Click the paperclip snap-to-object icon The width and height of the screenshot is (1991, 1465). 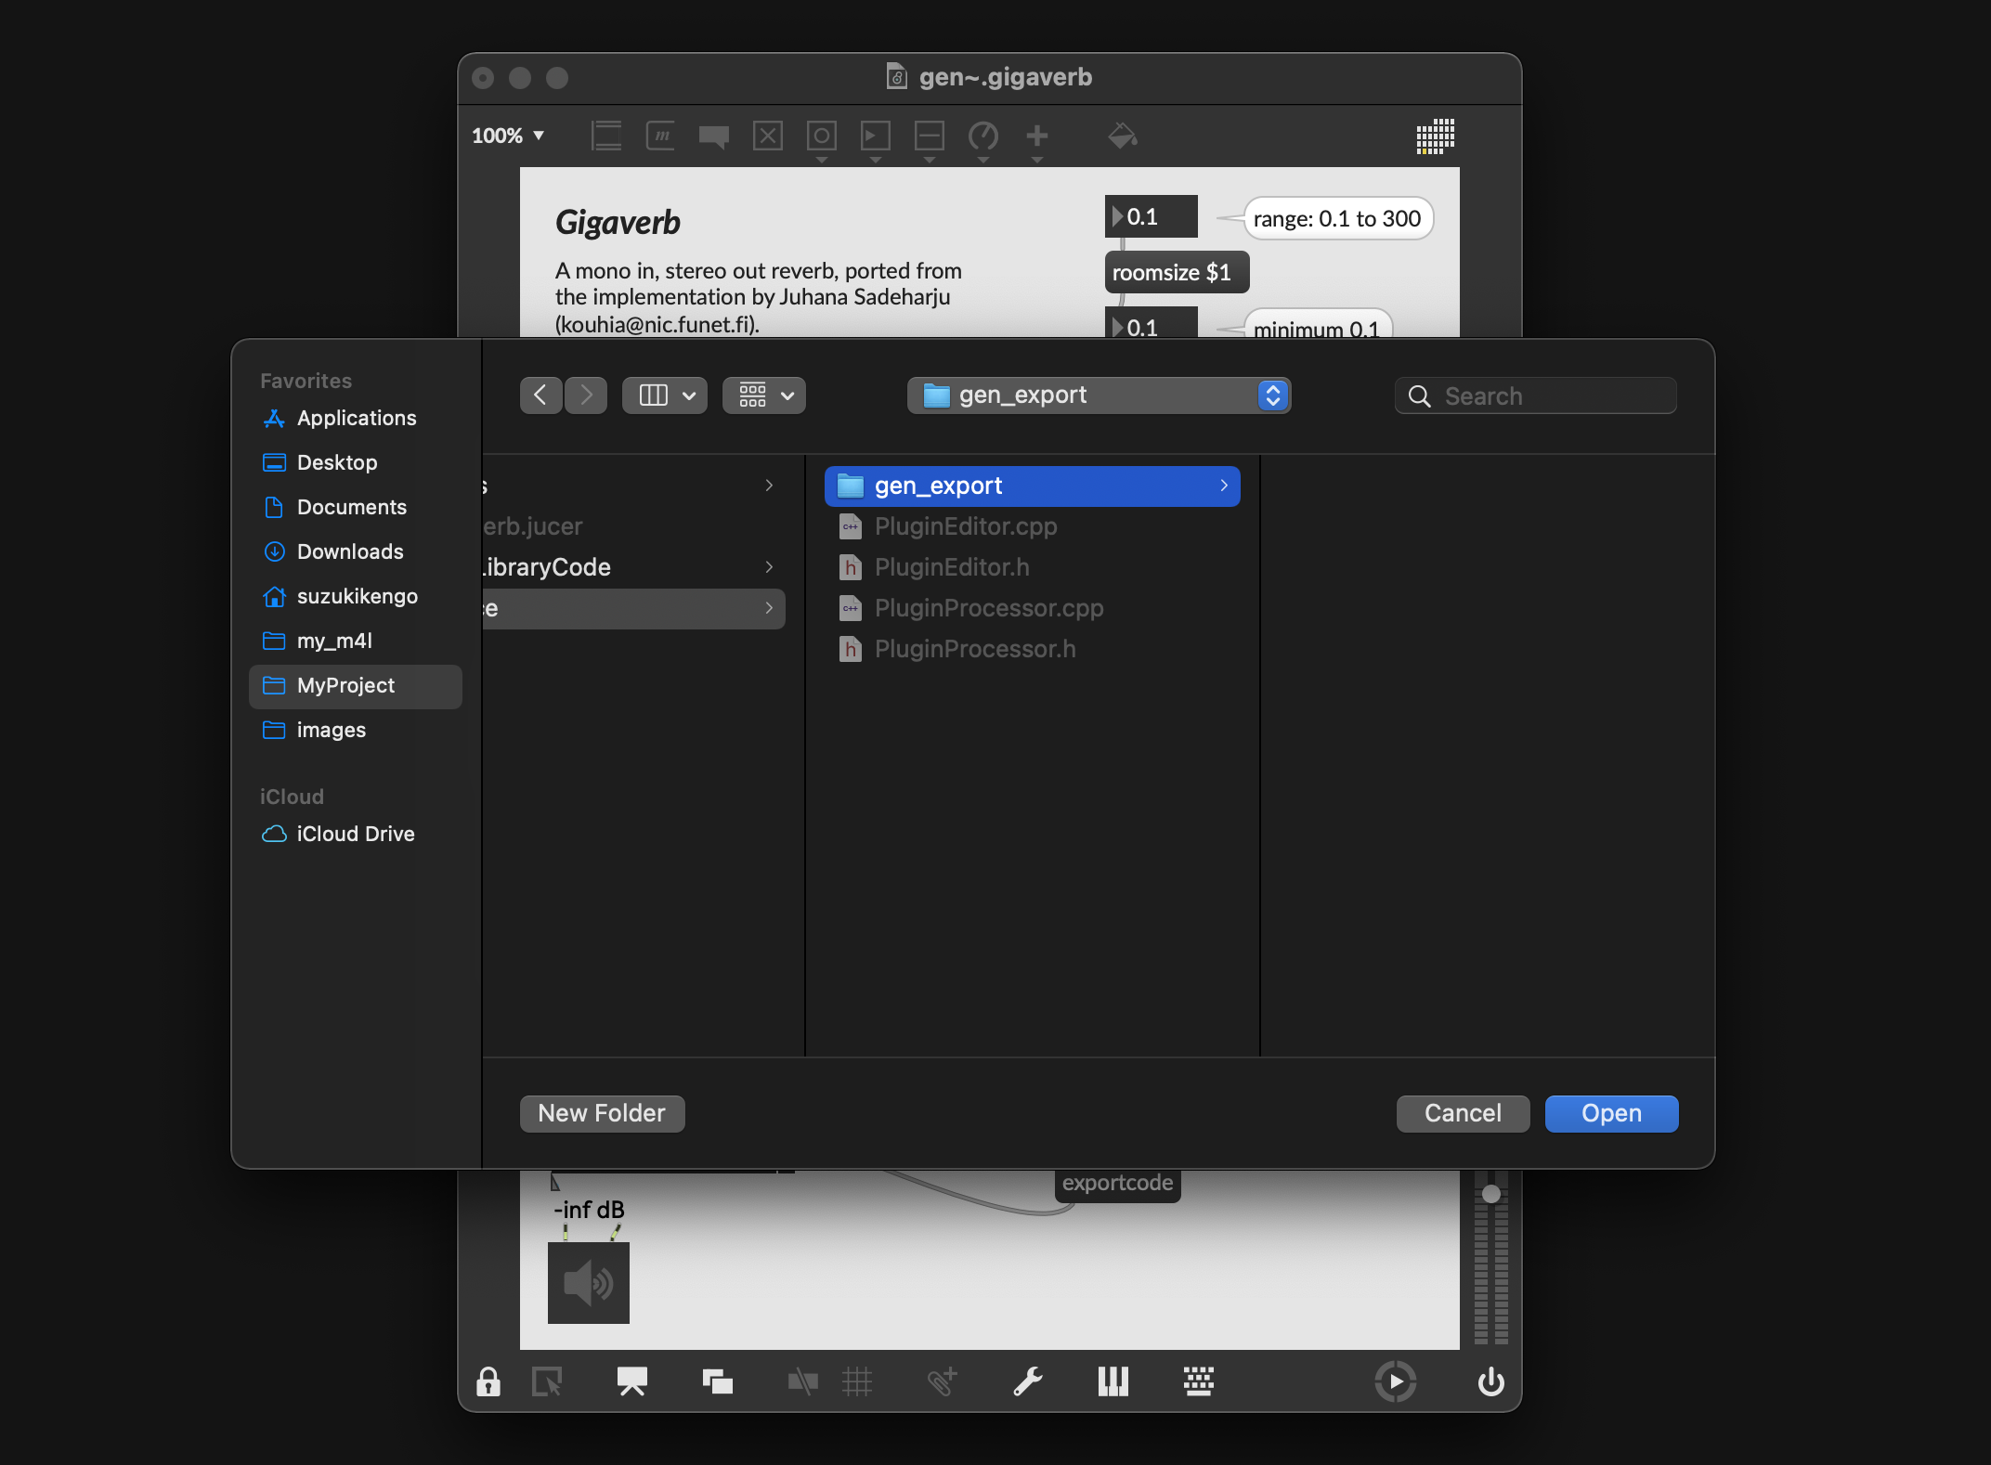point(942,1381)
